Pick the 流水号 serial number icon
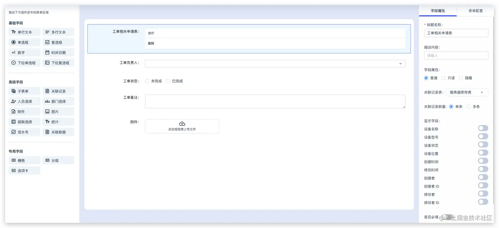Screen dimensions: 499x228 [14, 132]
